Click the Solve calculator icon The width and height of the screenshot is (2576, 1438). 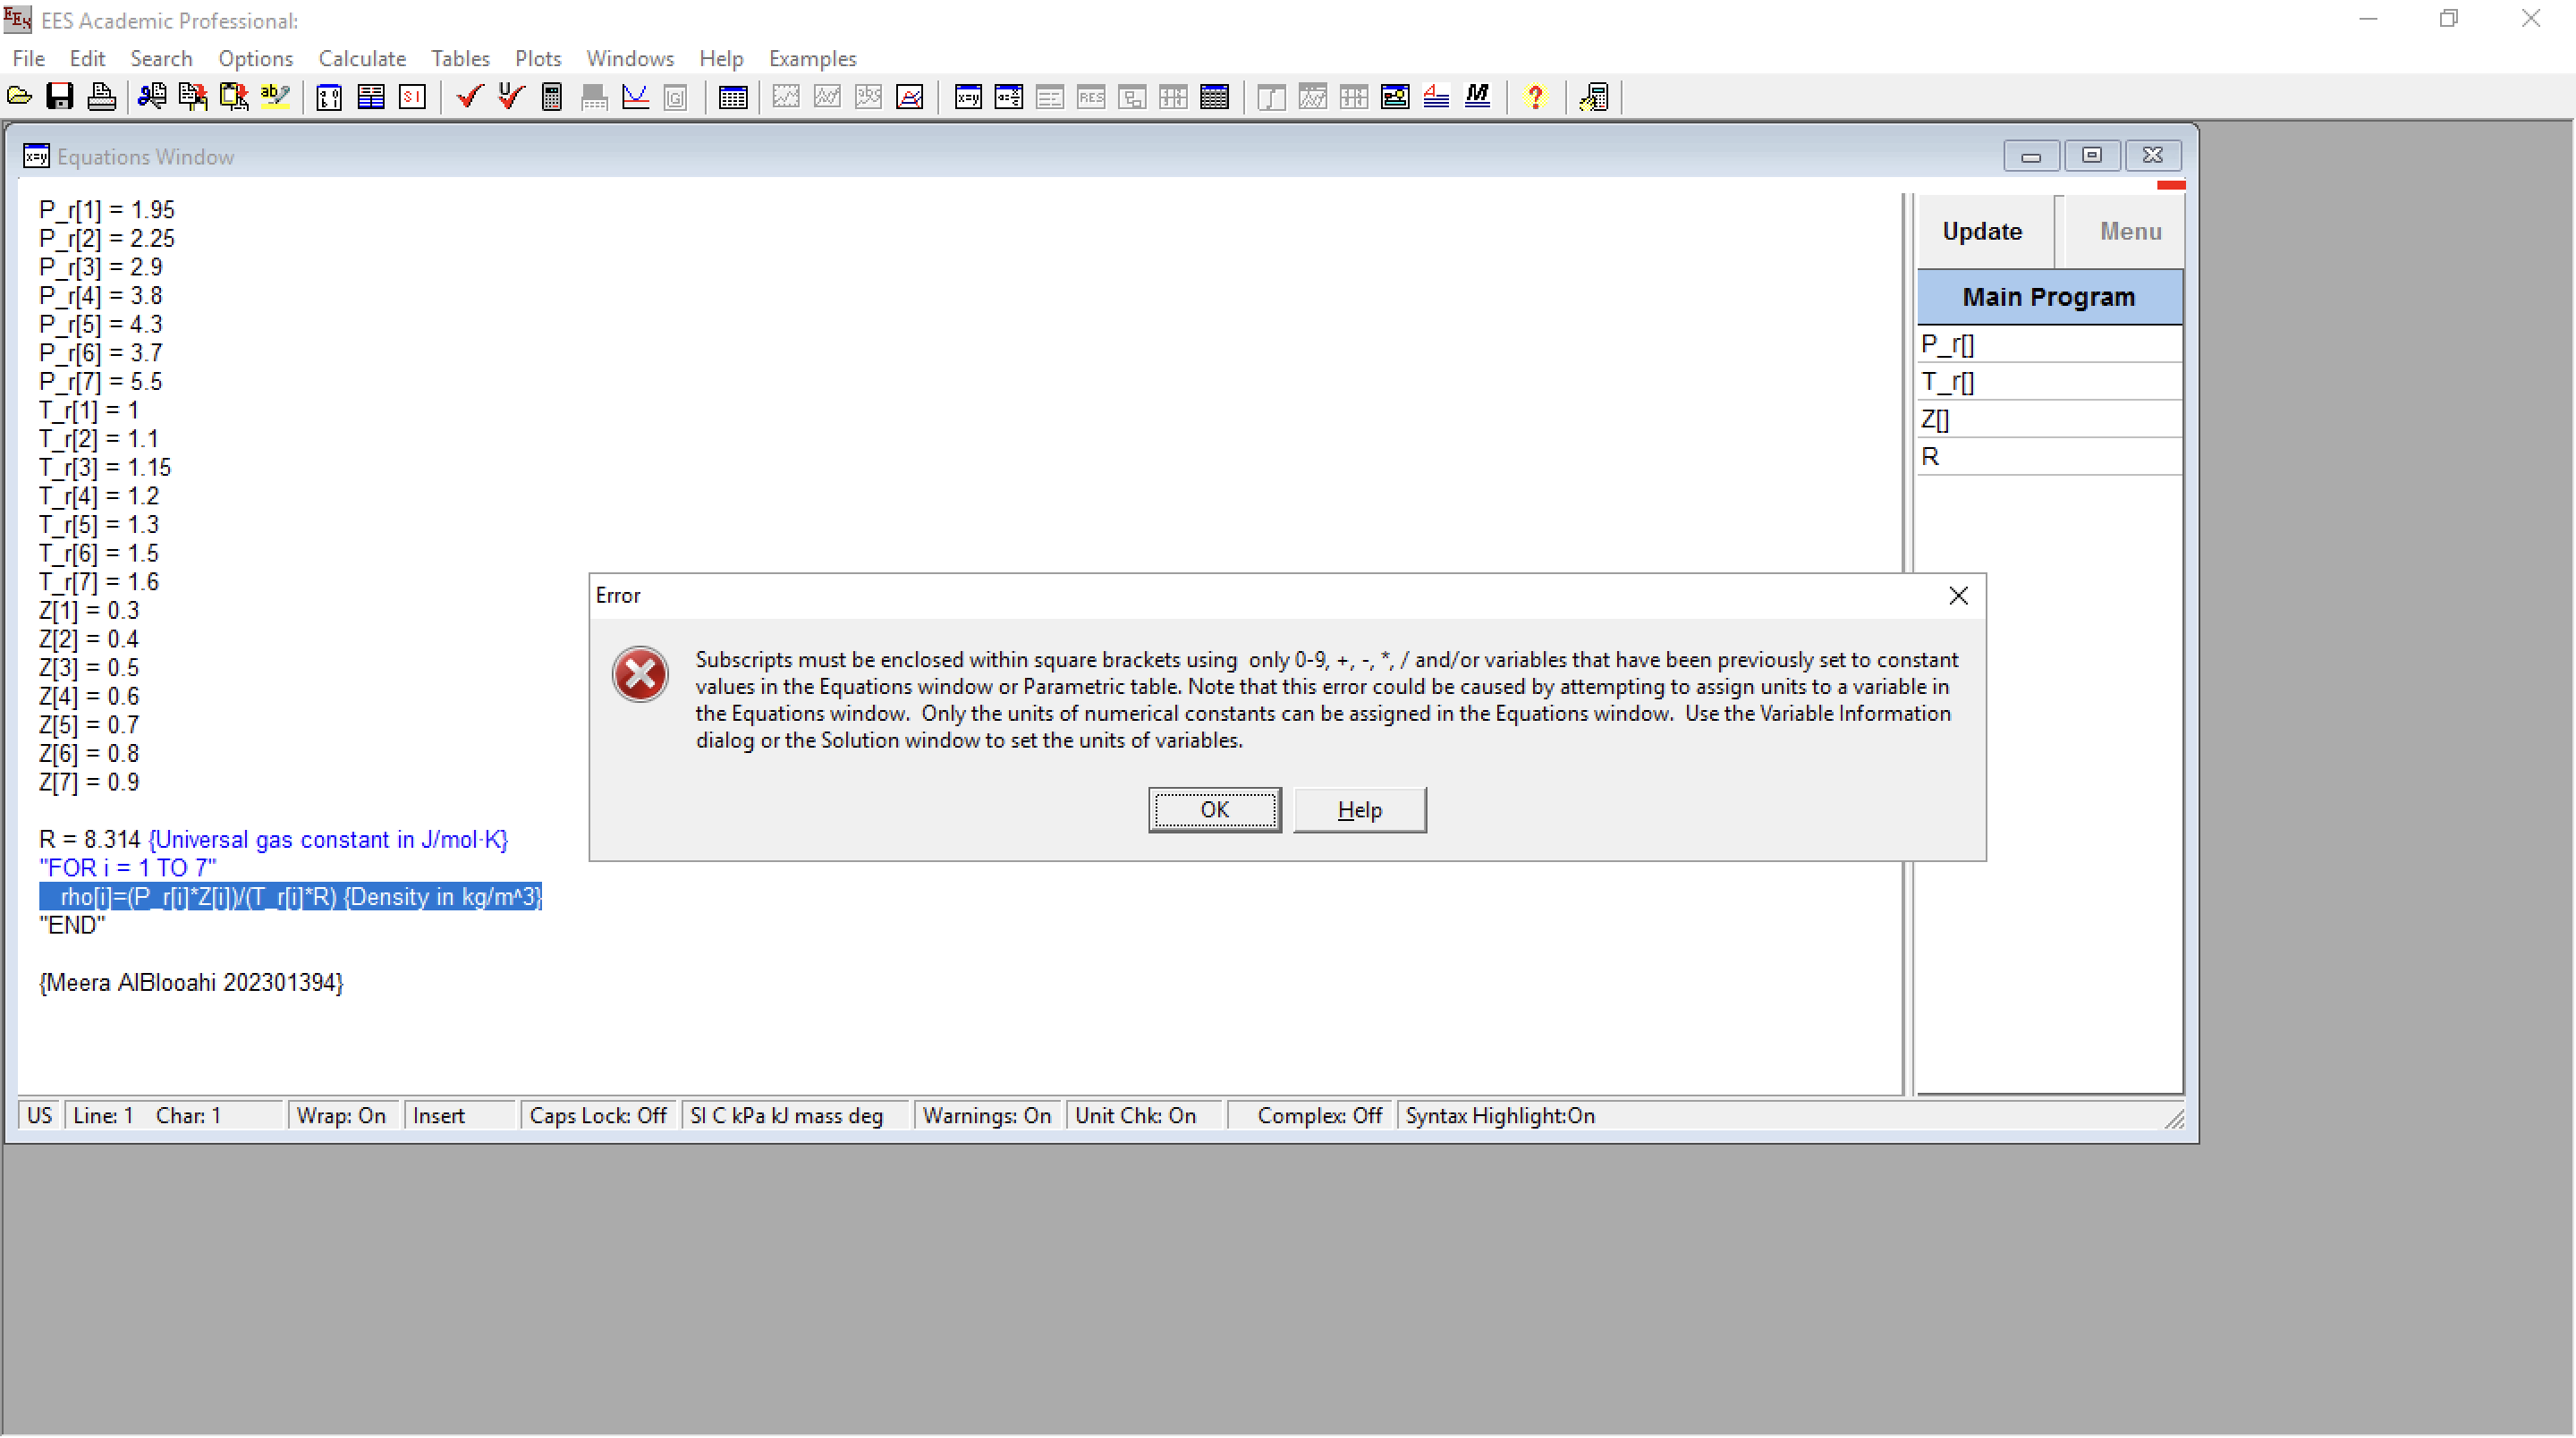coord(552,97)
